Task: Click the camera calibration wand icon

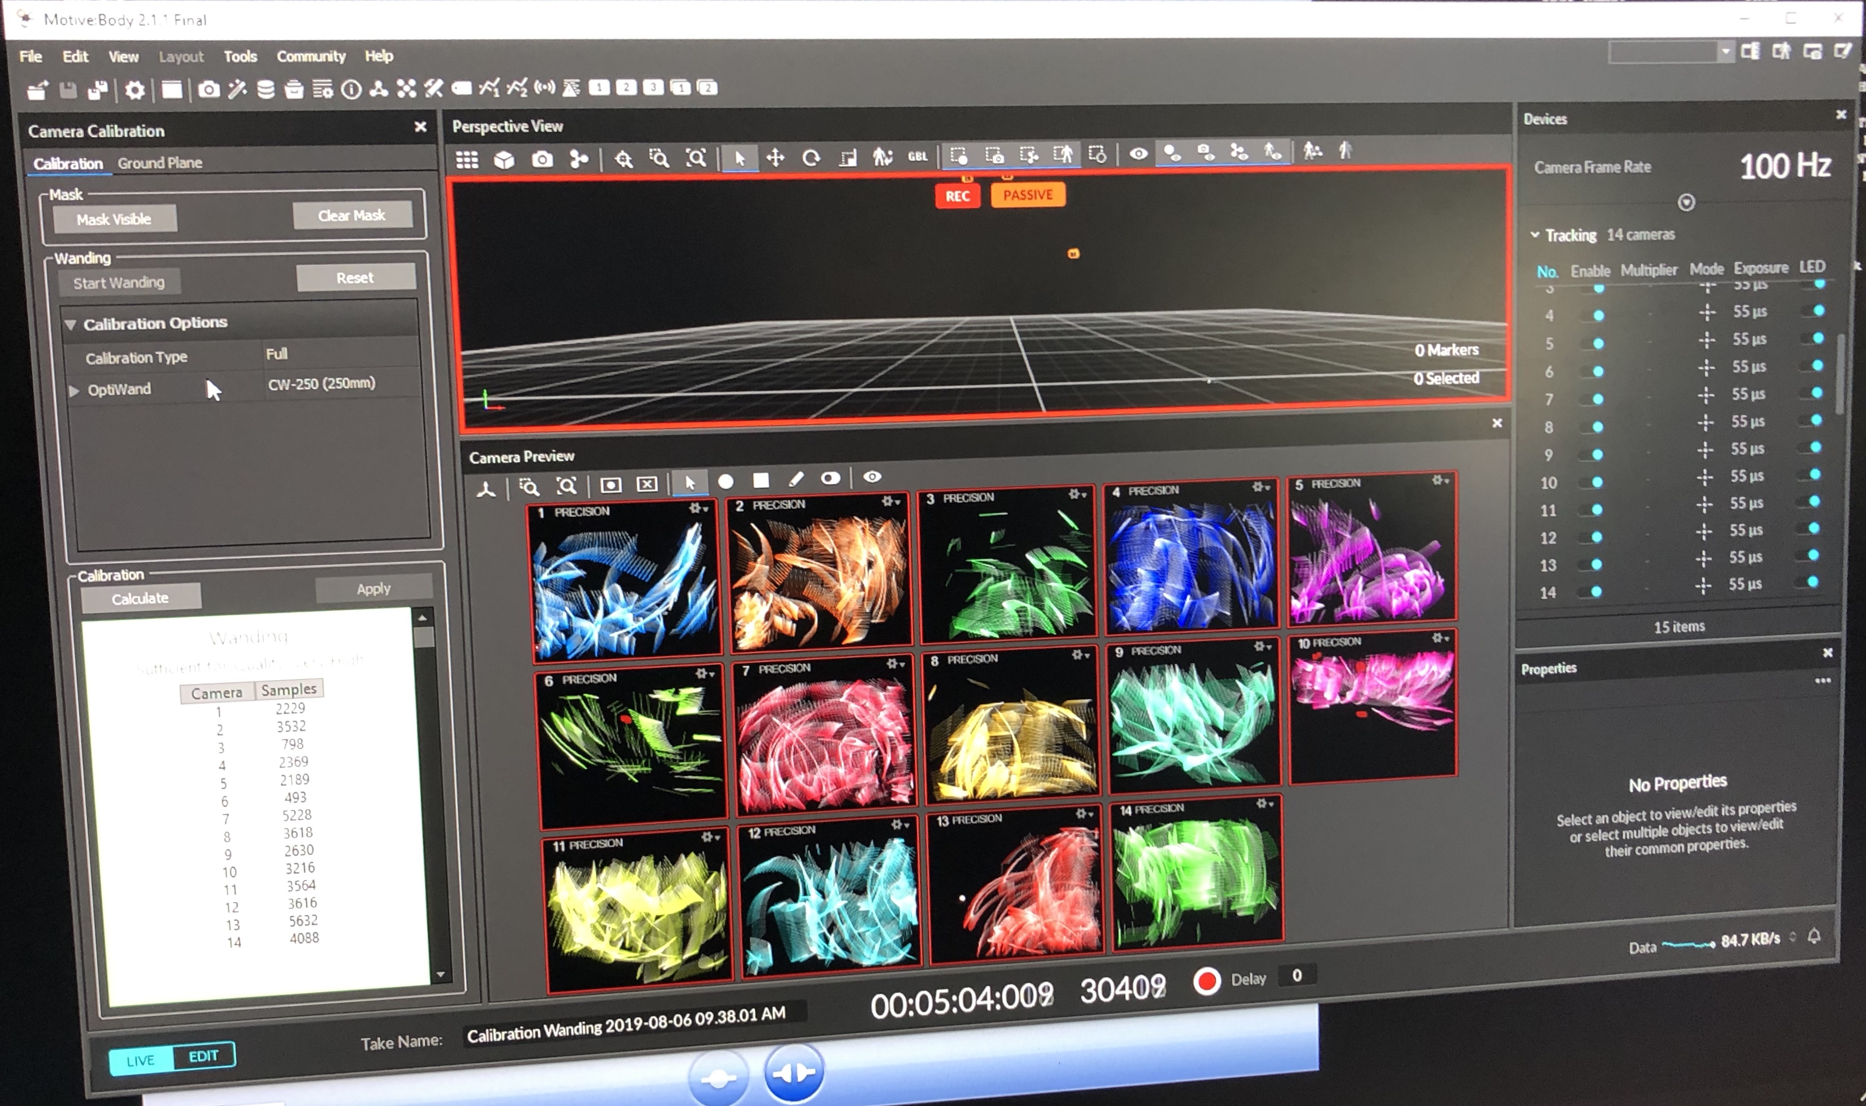Action: 237,89
